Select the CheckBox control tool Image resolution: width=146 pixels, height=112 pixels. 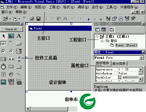4,51
